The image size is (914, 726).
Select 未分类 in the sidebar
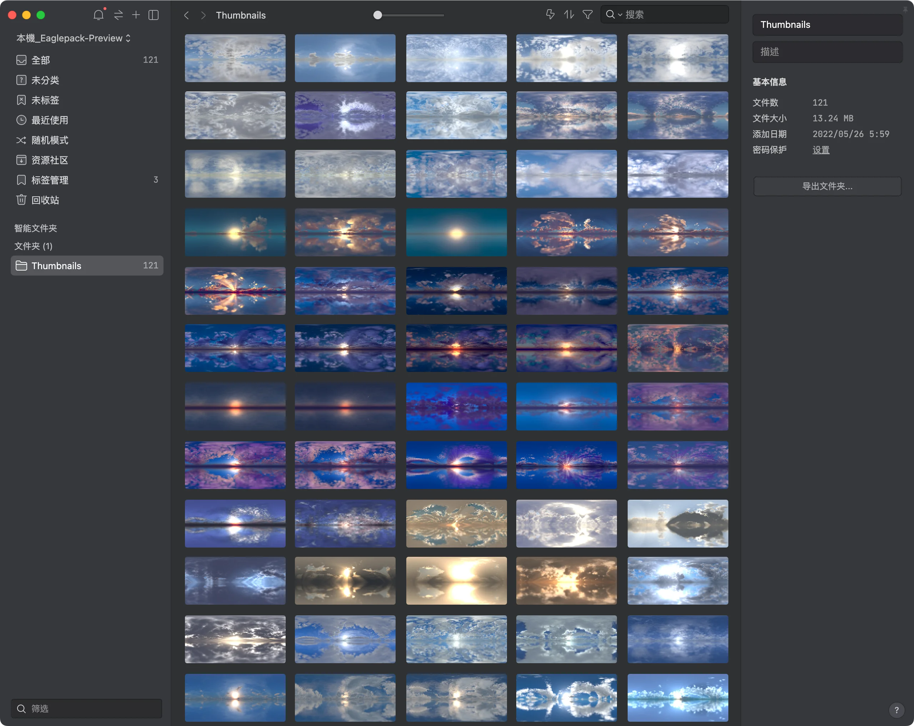click(x=87, y=80)
